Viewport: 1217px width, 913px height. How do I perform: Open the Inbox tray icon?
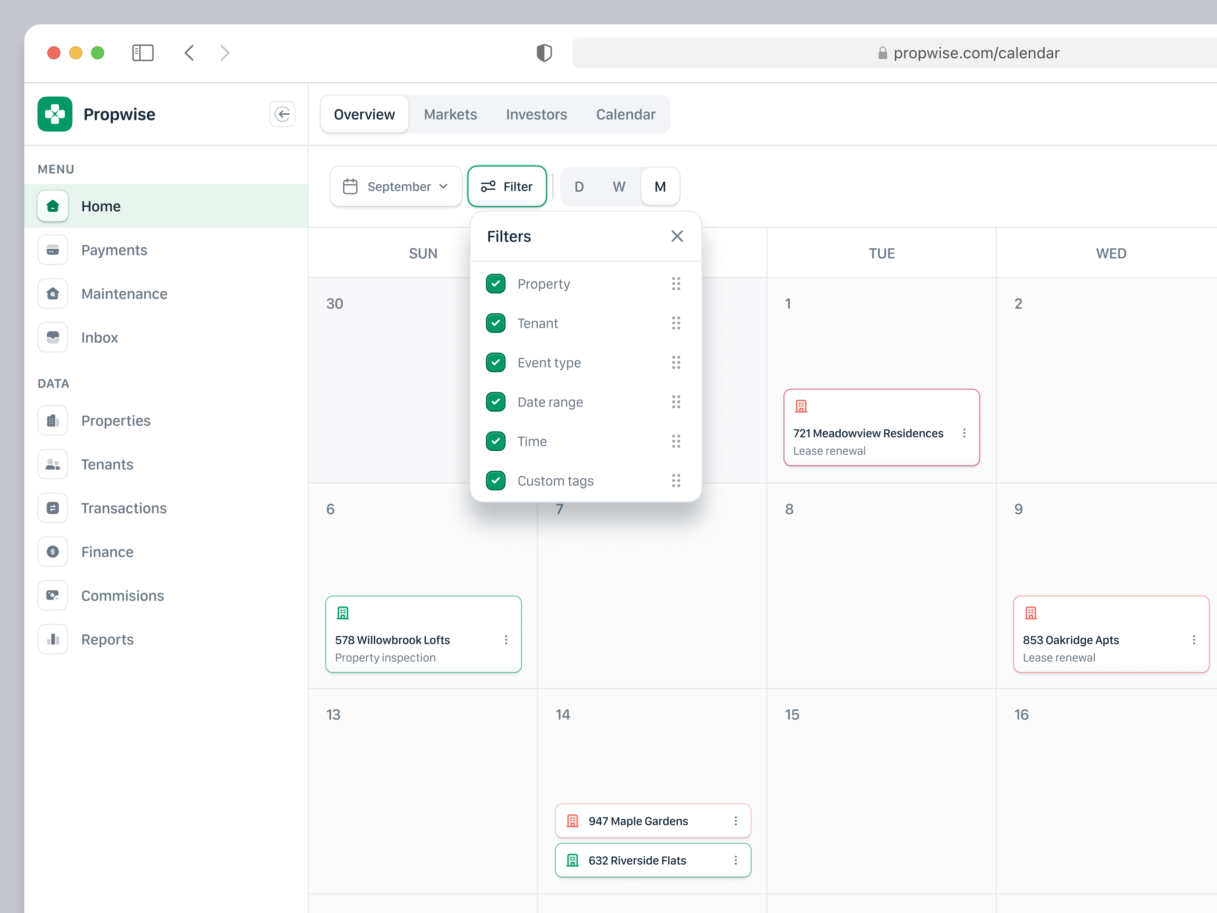53,337
